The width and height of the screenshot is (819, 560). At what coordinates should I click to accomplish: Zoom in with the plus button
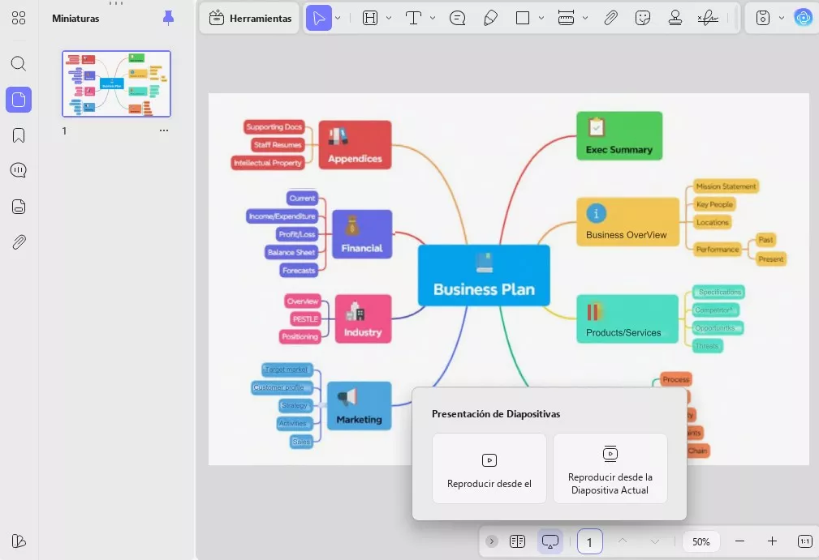[772, 541]
